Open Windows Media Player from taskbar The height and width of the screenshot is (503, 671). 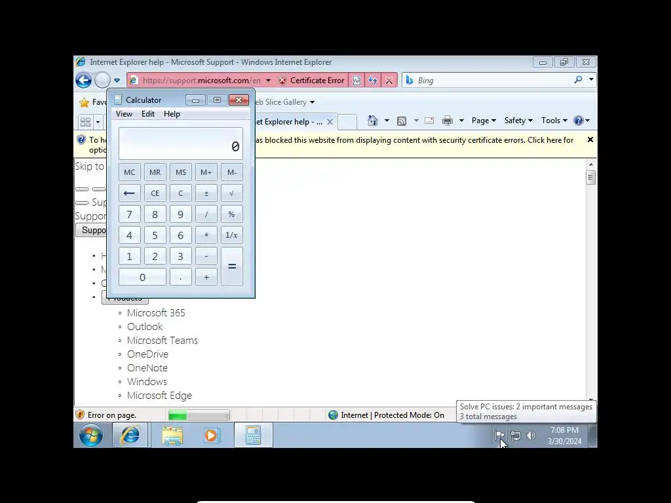[x=212, y=436]
